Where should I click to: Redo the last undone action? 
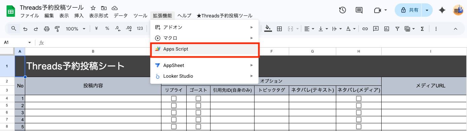click(36, 29)
